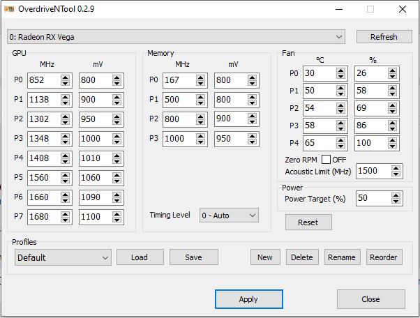This screenshot has width=420, height=318.
Task: Decrease GPU P7 MHz with down arrow
Action: click(65, 220)
